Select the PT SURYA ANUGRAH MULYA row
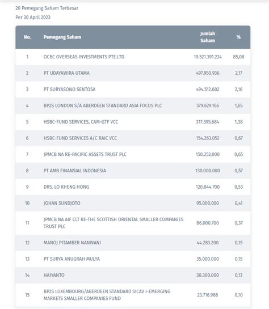Image resolution: width=269 pixels, height=309 pixels. (133, 259)
